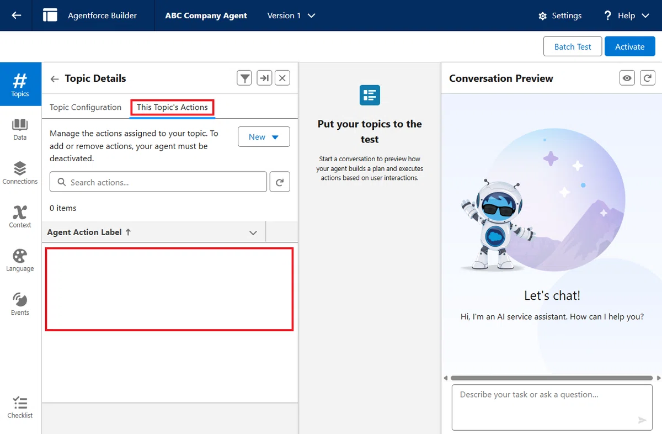
Task: Open the Connections sidebar section
Action: 20,173
